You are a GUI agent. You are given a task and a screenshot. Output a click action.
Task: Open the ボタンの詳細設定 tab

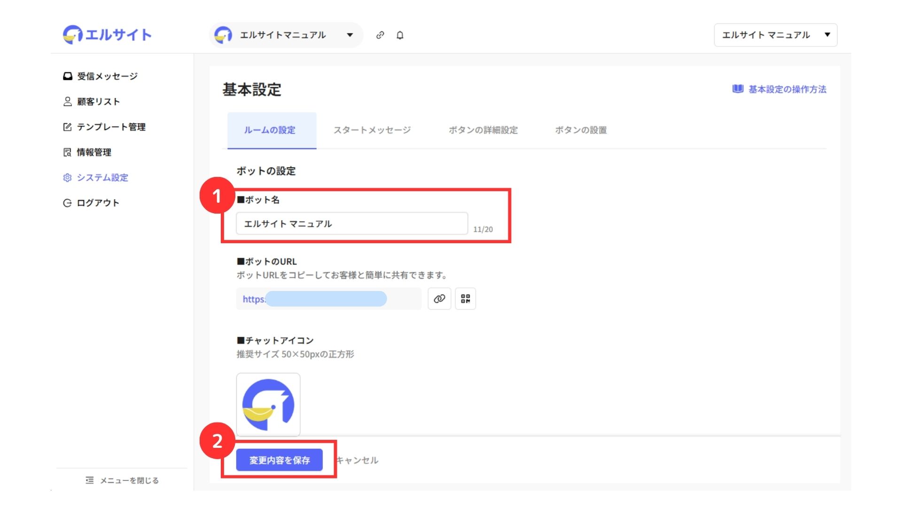(x=483, y=130)
